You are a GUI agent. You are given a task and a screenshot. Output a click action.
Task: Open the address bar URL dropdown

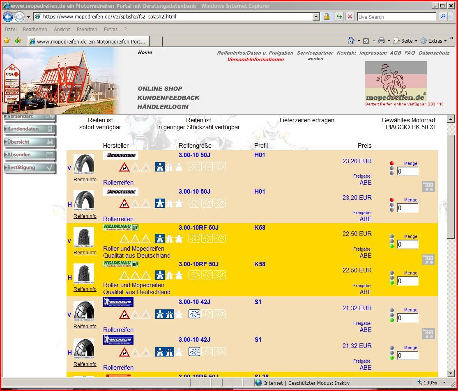click(x=316, y=17)
